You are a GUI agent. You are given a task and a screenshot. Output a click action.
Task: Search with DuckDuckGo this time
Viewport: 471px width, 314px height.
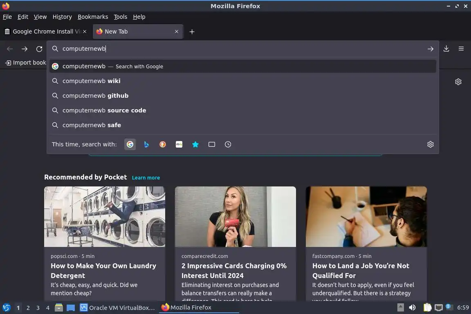(x=163, y=145)
